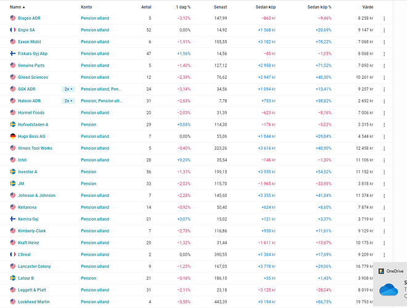Sort by the Värde column header
The width and height of the screenshot is (407, 308).
(x=367, y=7)
